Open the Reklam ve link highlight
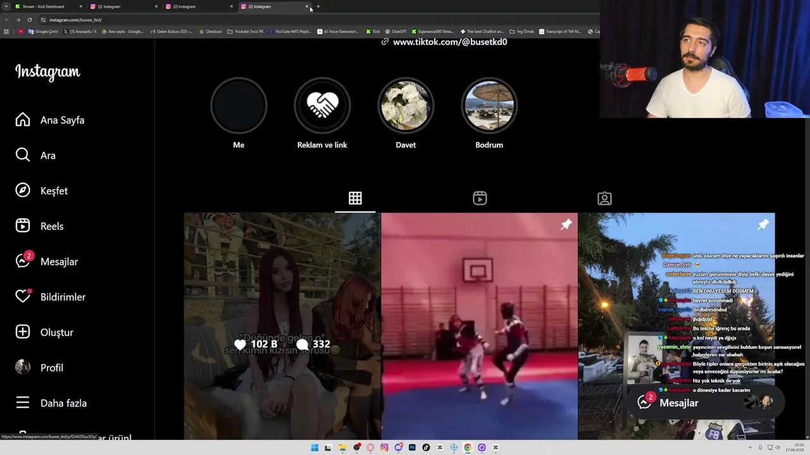Image resolution: width=810 pixels, height=455 pixels. (x=322, y=106)
